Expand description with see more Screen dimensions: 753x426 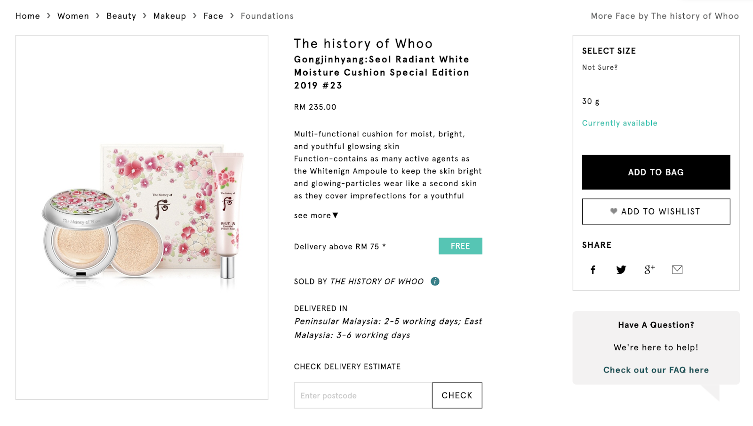pyautogui.click(x=316, y=215)
